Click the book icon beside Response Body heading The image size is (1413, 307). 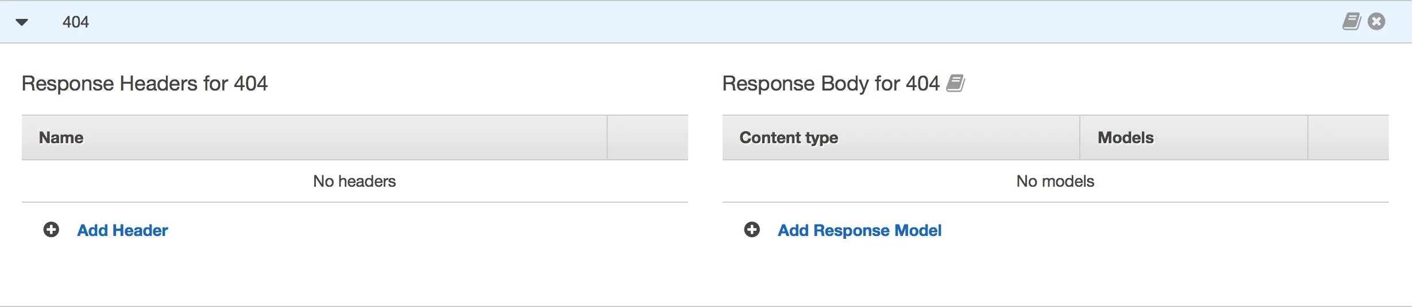tap(955, 84)
